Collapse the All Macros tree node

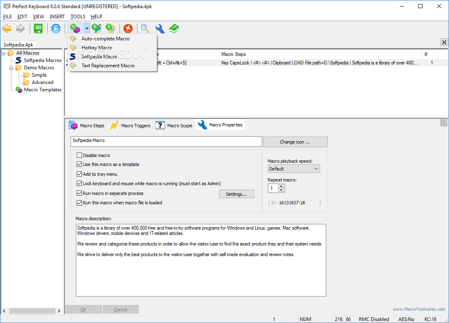click(x=3, y=53)
